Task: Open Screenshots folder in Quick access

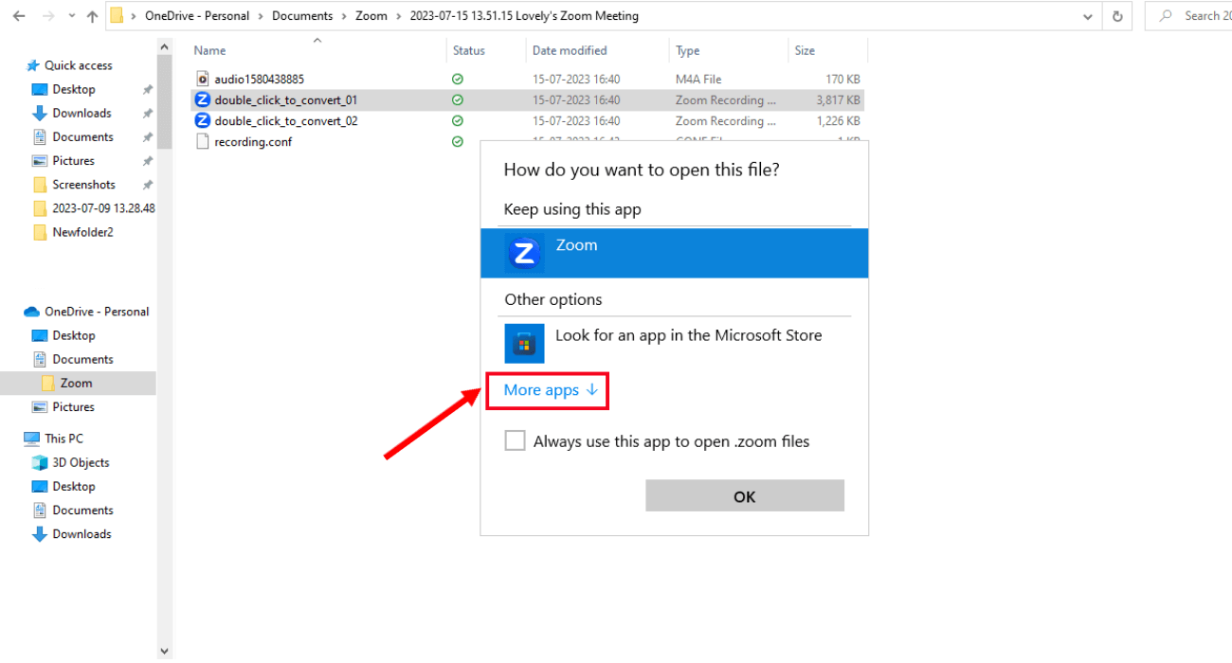Action: tap(83, 185)
